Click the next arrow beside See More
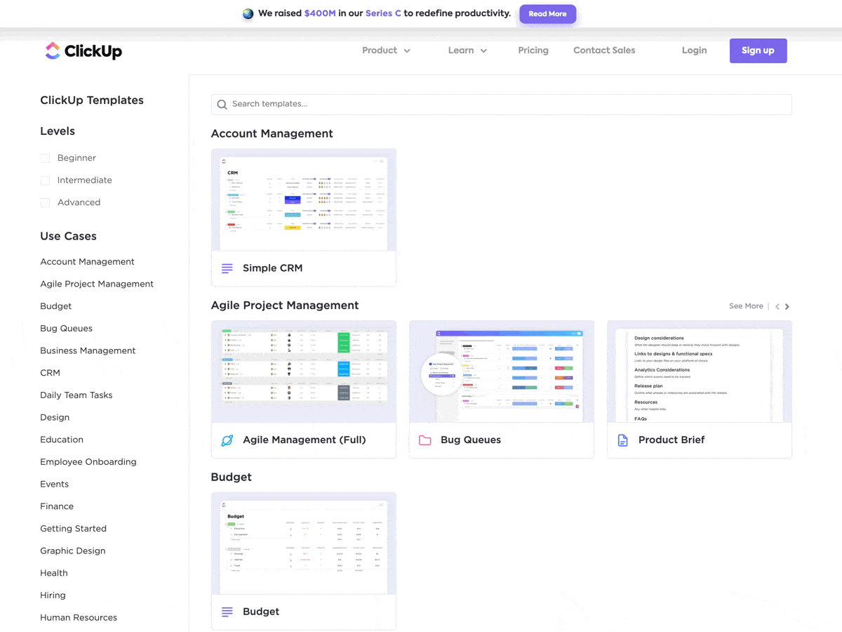This screenshot has height=632, width=842. click(787, 307)
